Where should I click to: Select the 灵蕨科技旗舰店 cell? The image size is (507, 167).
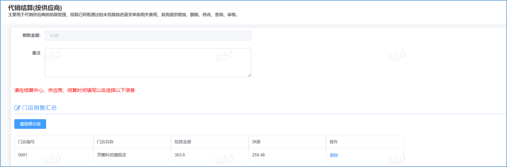pyautogui.click(x=132, y=155)
